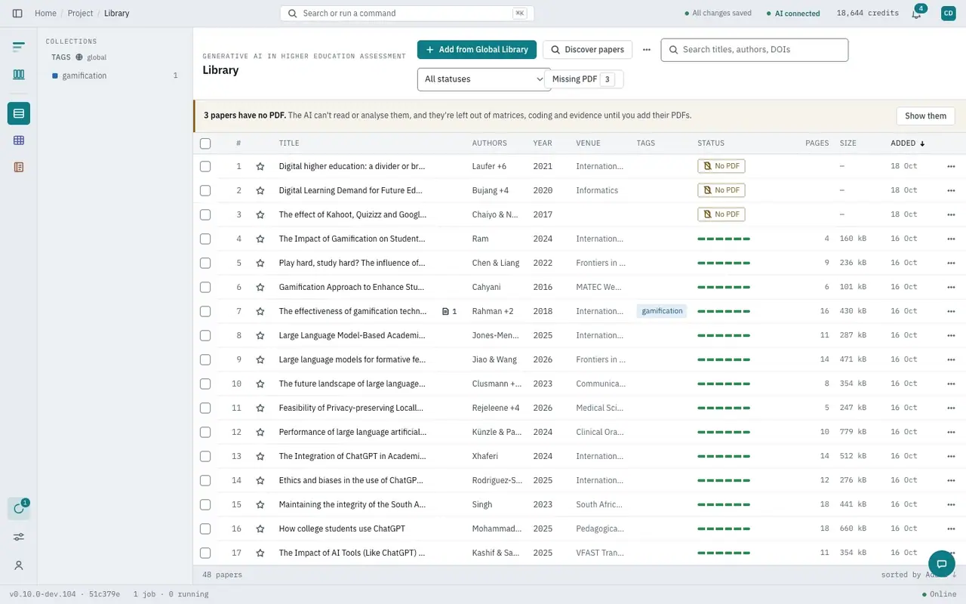Focus the Search or run a command box
Screen dimensions: 966x604
[407, 14]
